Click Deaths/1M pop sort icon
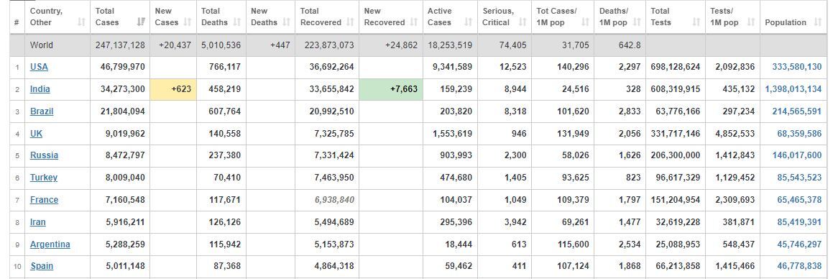The height and width of the screenshot is (279, 833). pyautogui.click(x=637, y=22)
